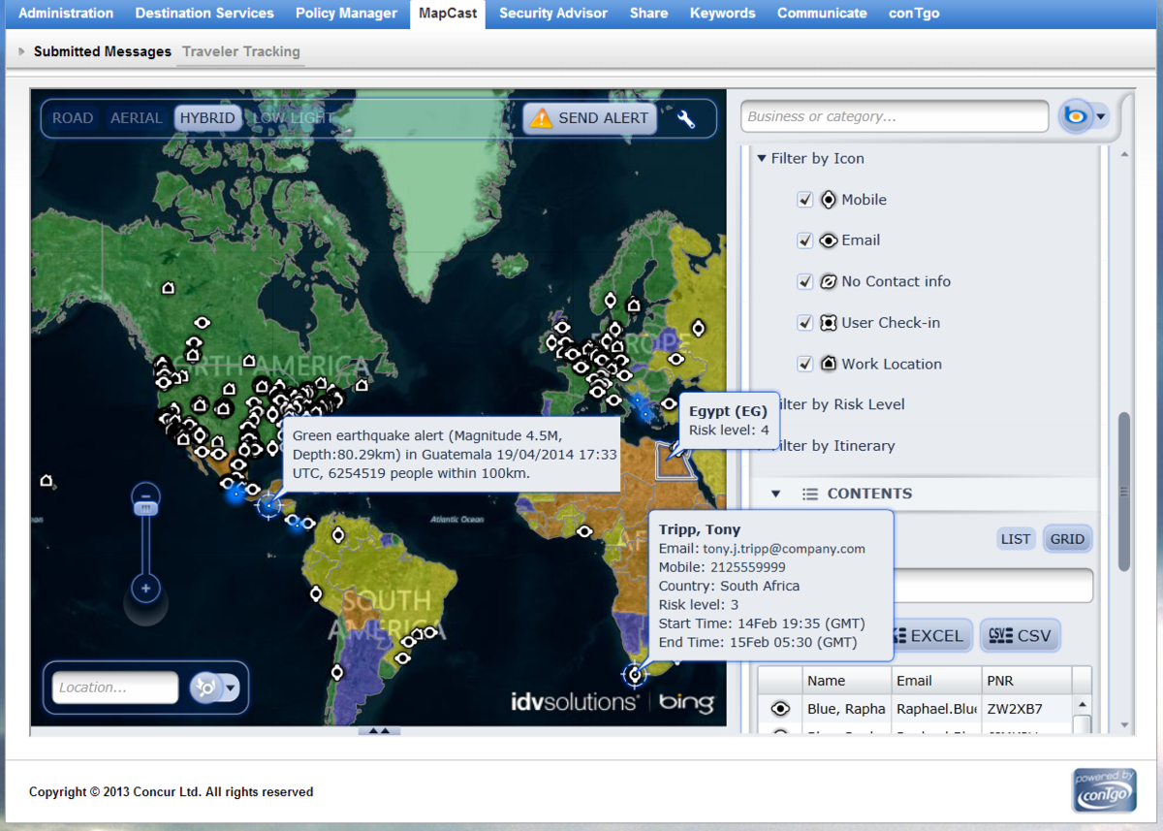Image resolution: width=1163 pixels, height=831 pixels.
Task: Uncheck the Mobile icon filter
Action: (x=804, y=200)
